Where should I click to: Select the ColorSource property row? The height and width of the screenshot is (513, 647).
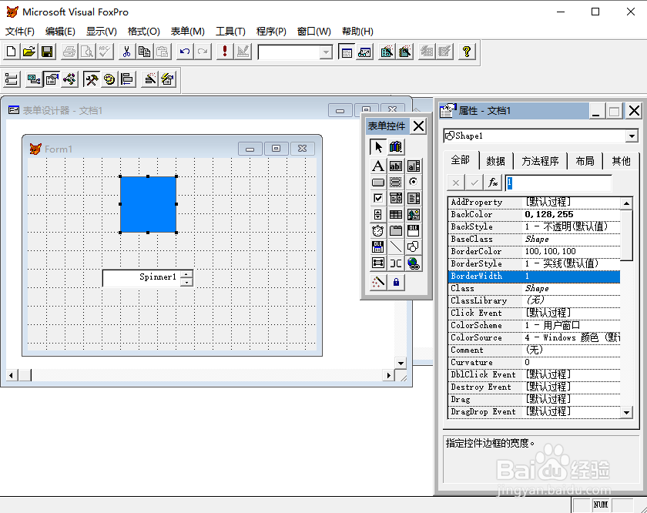tap(534, 337)
